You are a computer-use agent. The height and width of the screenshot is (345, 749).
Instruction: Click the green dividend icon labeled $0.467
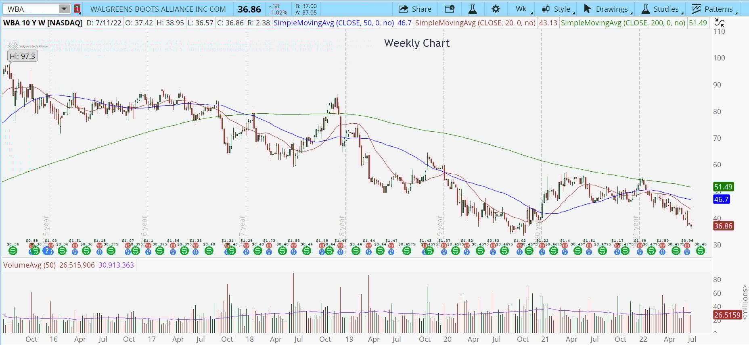(578, 251)
